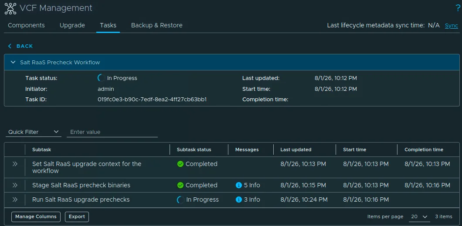Viewport: 462px width, 226px height.
Task: Click the 8/1/26, 10:16 PM completion time cell
Action: point(427,186)
